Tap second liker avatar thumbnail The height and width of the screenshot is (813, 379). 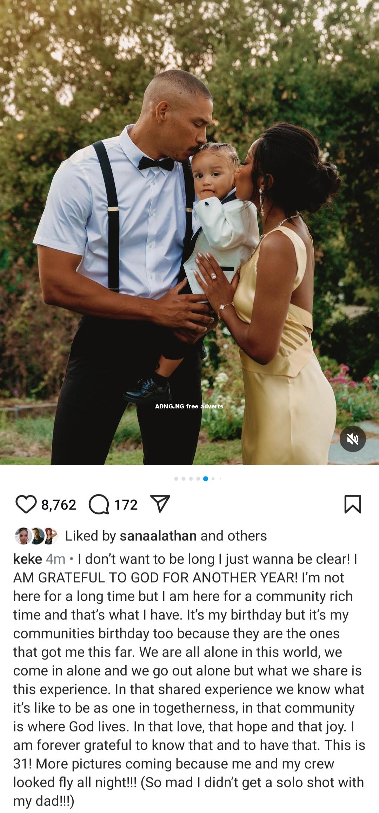[x=36, y=536]
